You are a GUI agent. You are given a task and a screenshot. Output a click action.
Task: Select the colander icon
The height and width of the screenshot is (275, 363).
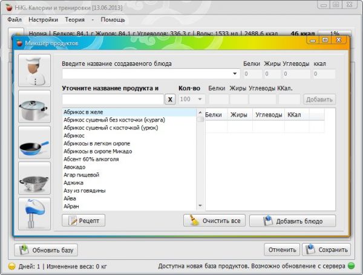click(34, 178)
